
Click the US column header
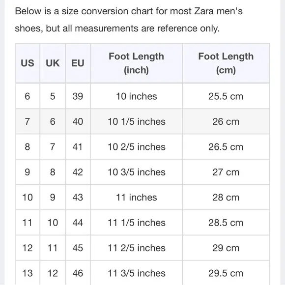[x=28, y=63]
